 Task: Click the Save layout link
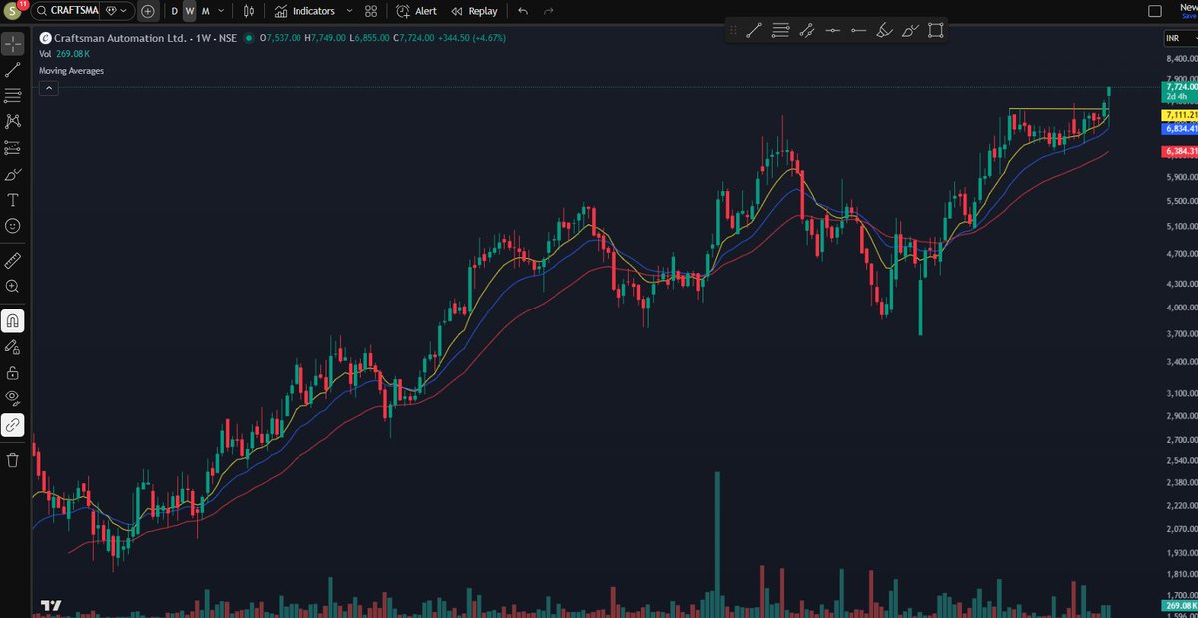pyautogui.click(x=1188, y=15)
